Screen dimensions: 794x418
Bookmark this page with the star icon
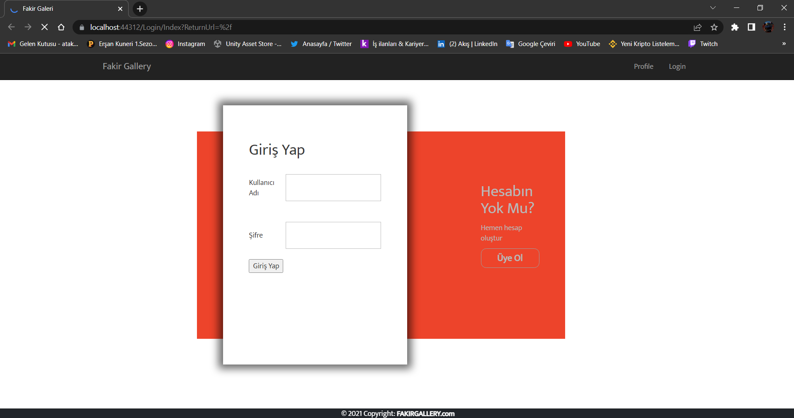714,27
